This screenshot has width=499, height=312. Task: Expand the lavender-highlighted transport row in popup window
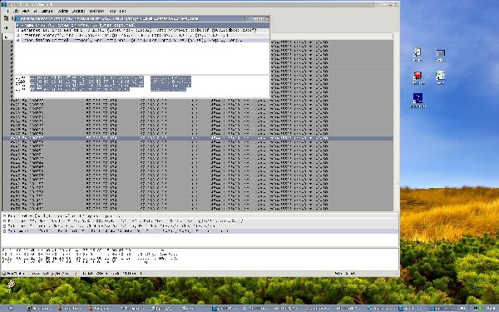click(17, 41)
